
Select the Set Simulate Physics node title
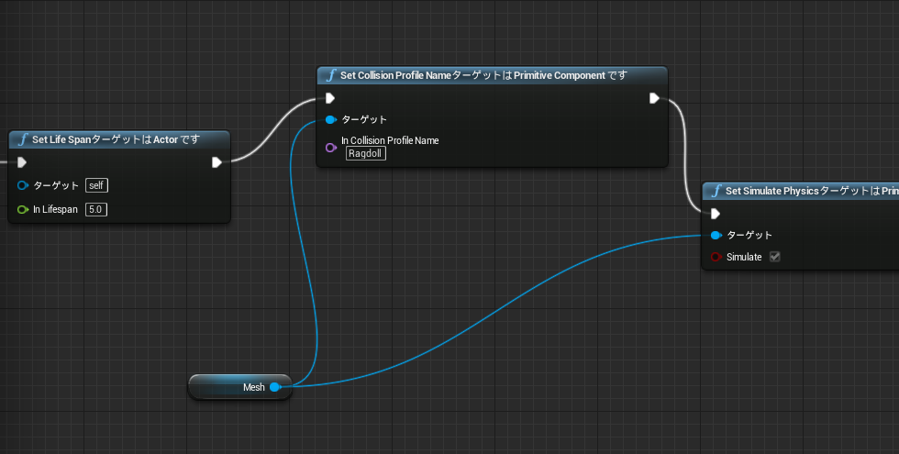tap(812, 191)
